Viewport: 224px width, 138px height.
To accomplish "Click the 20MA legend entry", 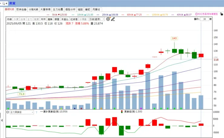I will [107, 14].
